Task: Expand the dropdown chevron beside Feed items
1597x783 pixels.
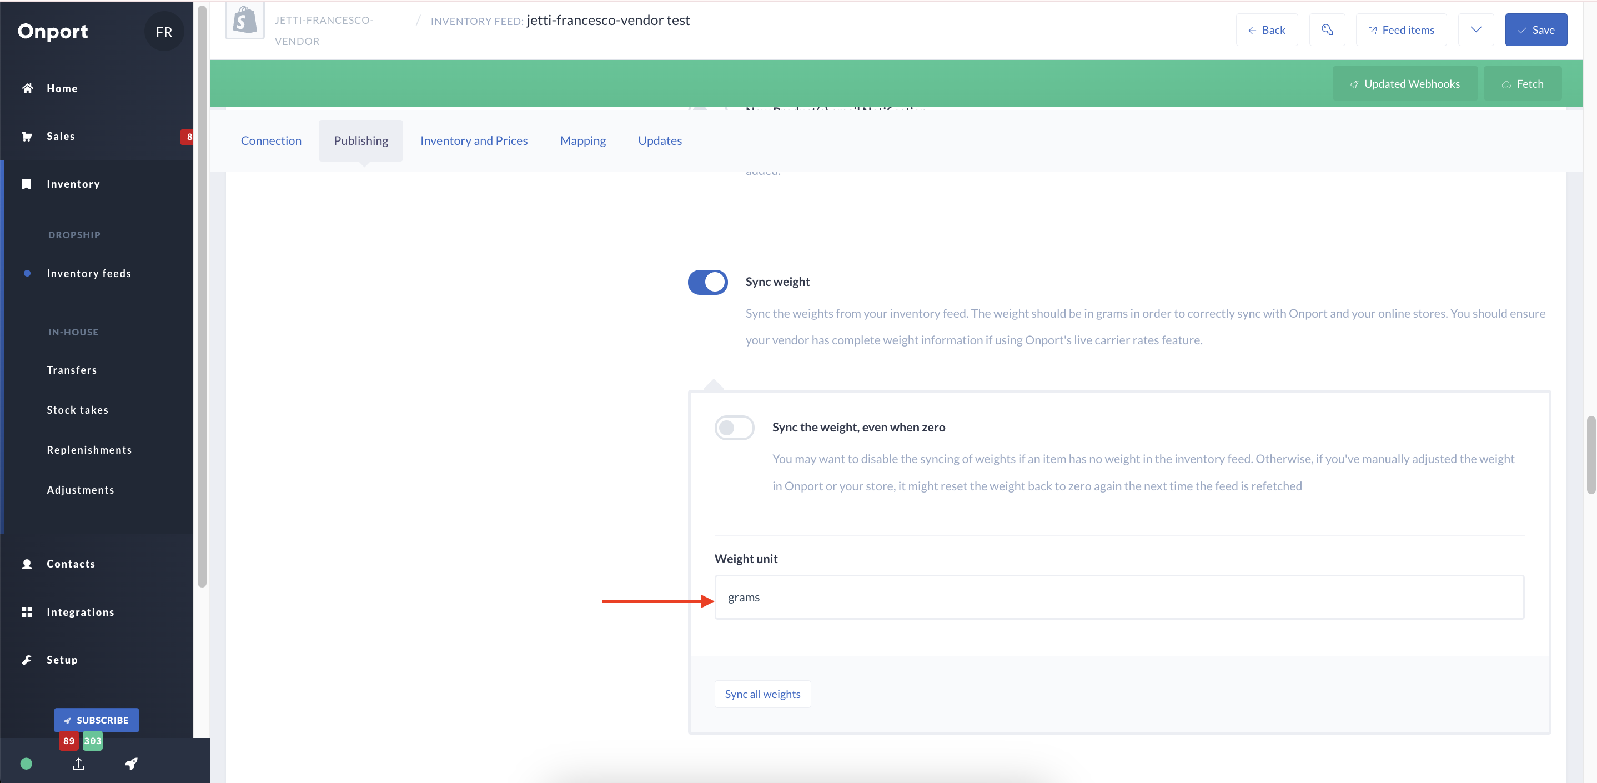Action: click(x=1475, y=30)
